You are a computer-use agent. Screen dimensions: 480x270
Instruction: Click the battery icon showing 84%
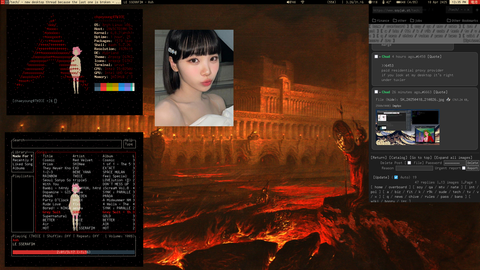[398, 2]
